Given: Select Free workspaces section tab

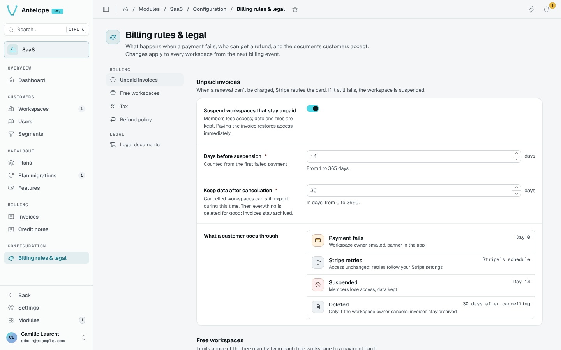Looking at the screenshot, I should pos(145,93).
